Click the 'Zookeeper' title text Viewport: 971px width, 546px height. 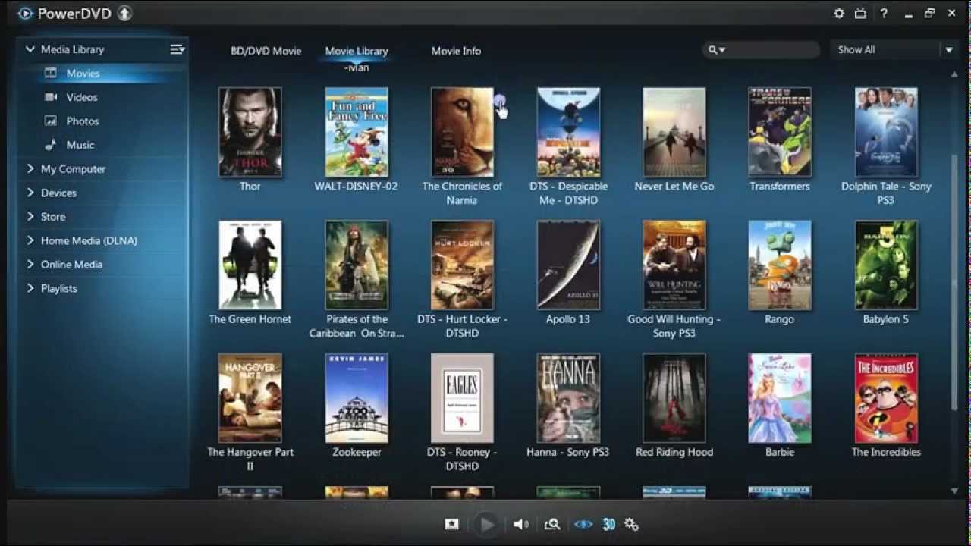coord(357,452)
